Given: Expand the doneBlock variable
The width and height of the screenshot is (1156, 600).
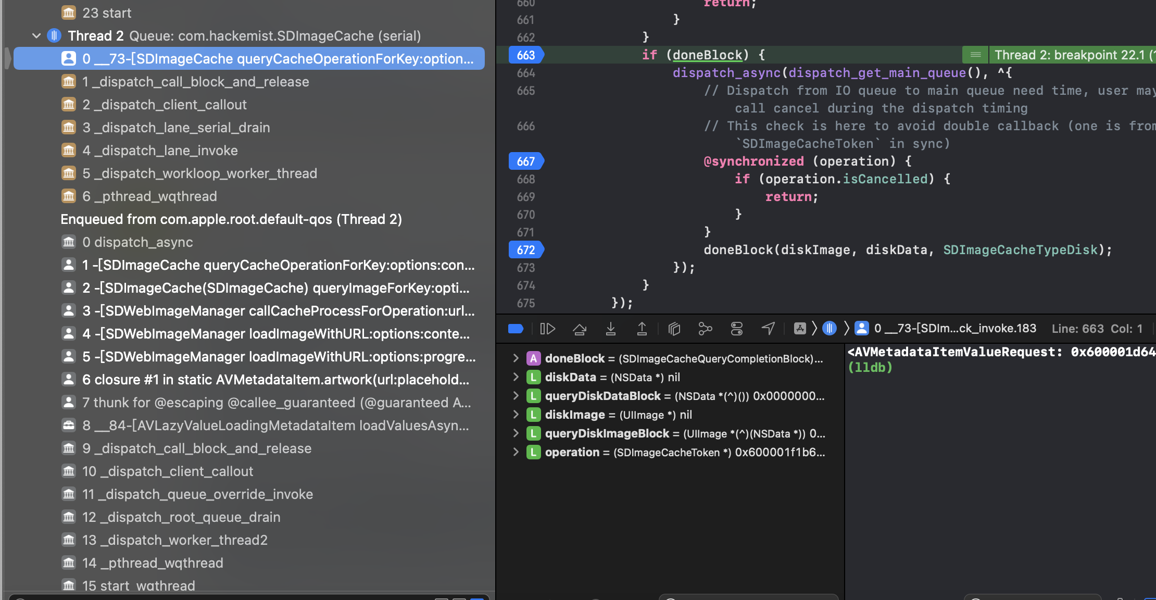Looking at the screenshot, I should (516, 358).
